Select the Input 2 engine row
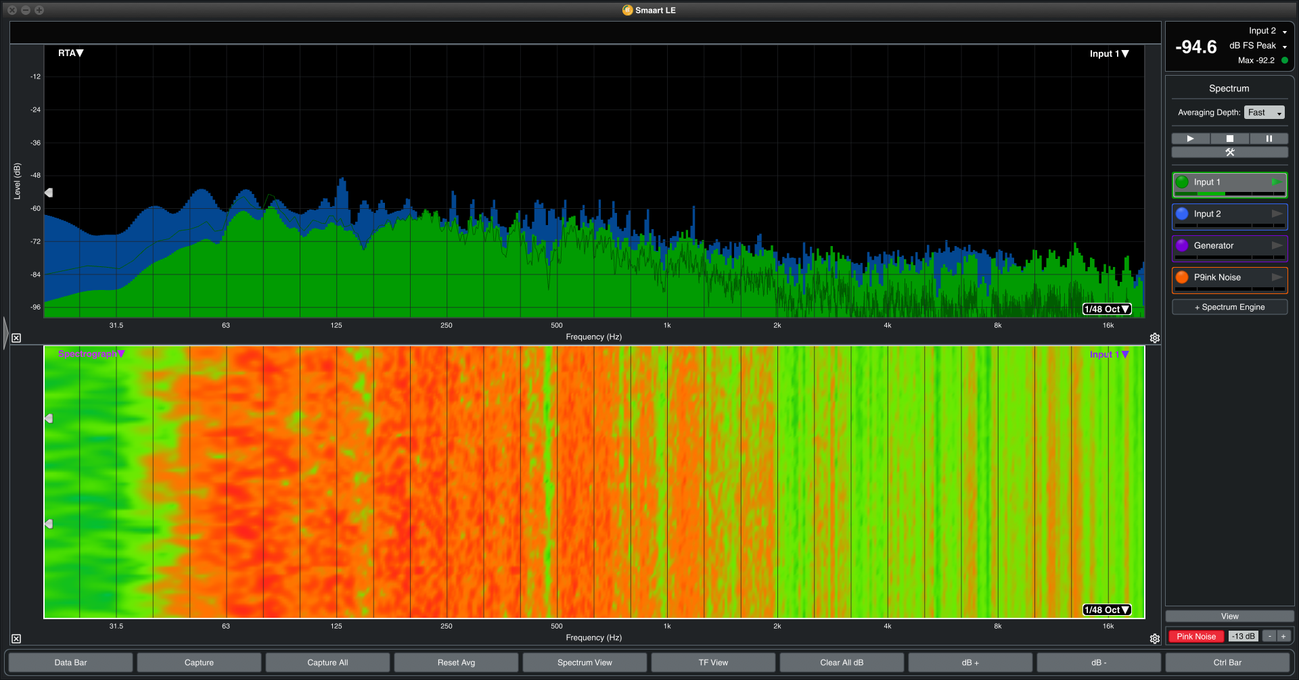The image size is (1299, 680). pyautogui.click(x=1230, y=216)
